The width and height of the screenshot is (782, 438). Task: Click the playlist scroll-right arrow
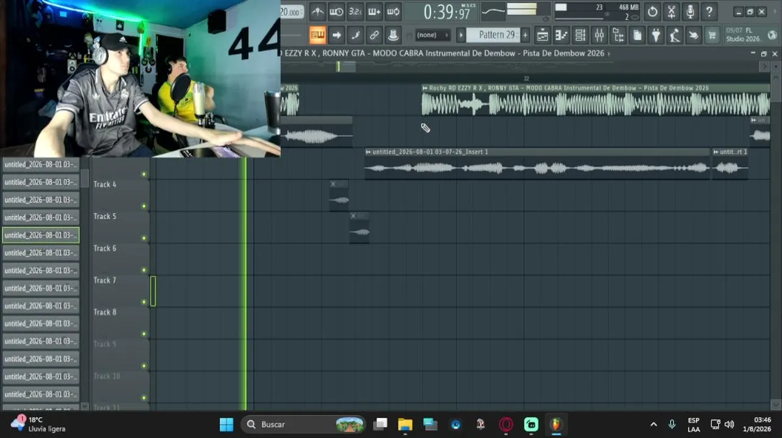pos(766,66)
